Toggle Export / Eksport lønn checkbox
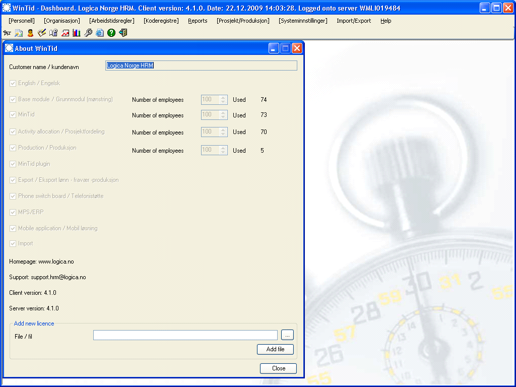Image resolution: width=516 pixels, height=387 pixels. [13, 180]
